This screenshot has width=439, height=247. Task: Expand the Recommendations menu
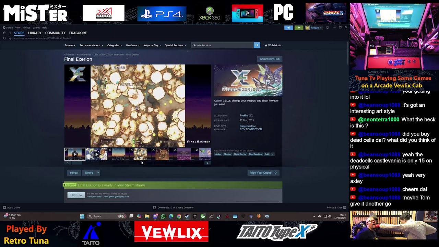point(91,45)
